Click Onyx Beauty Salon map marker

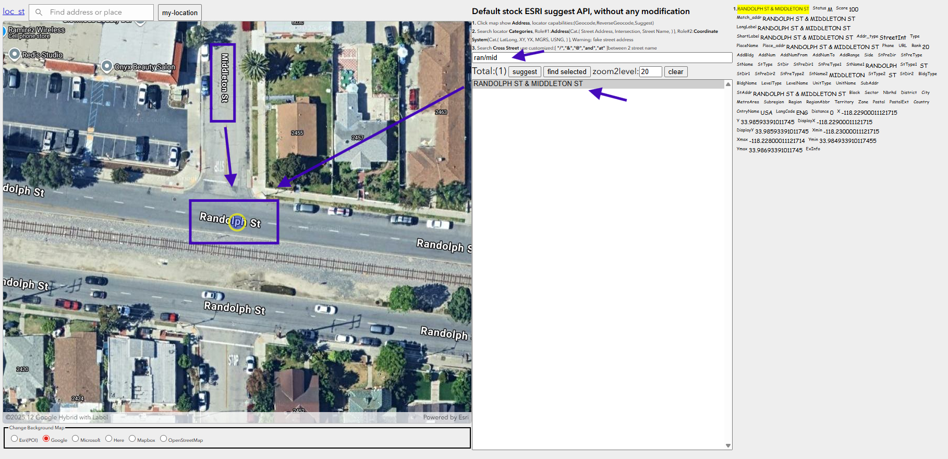pyautogui.click(x=107, y=66)
